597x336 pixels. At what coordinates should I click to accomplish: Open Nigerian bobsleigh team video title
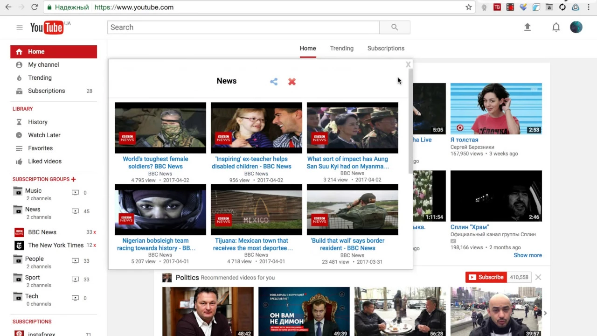click(156, 244)
